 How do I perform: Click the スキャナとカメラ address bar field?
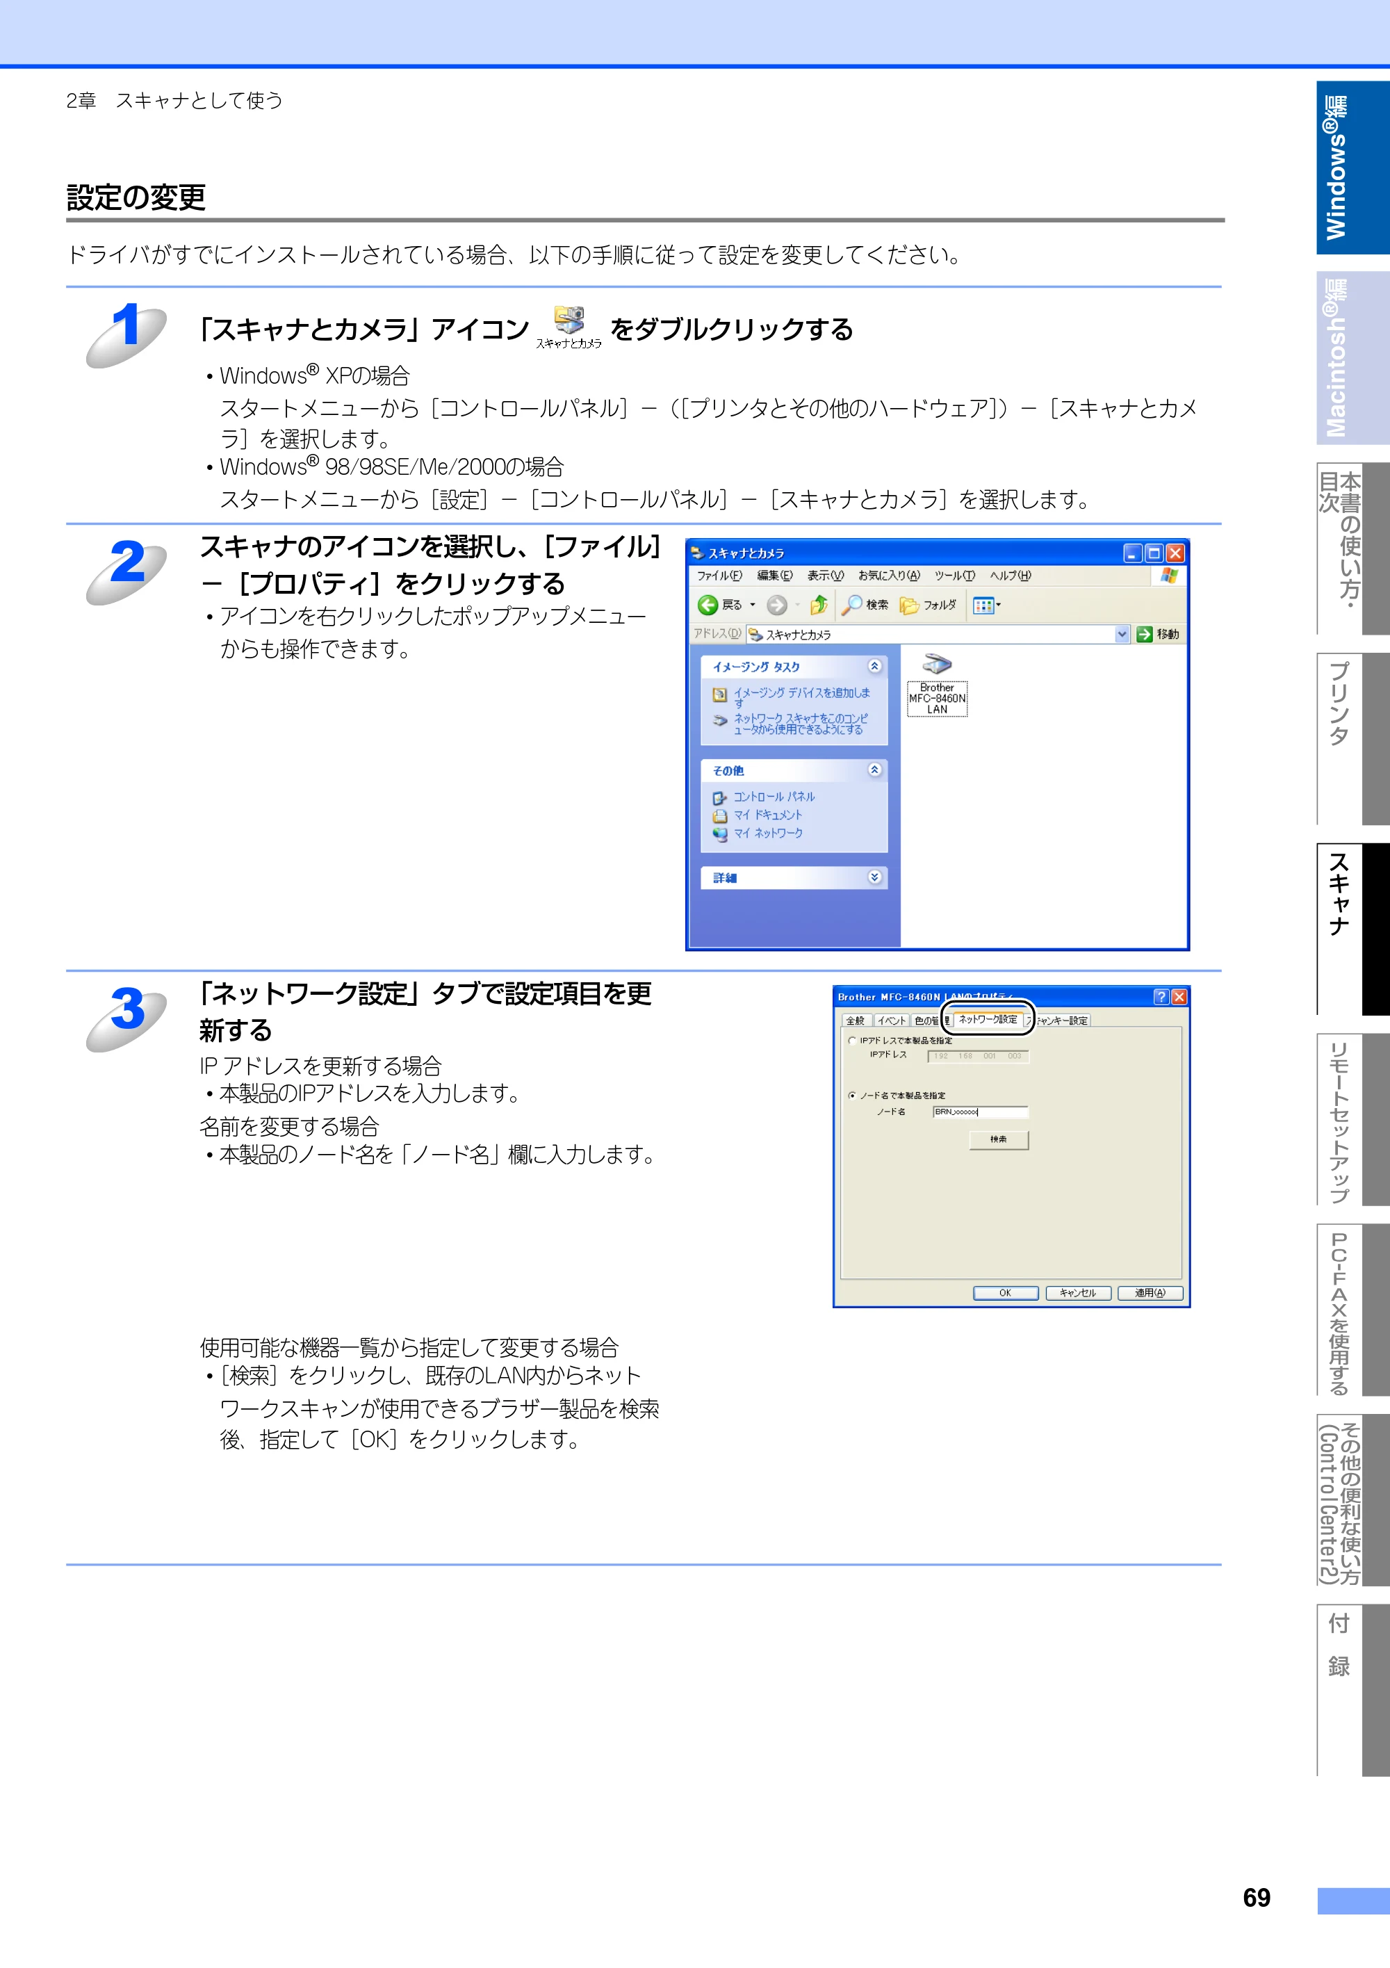point(938,634)
